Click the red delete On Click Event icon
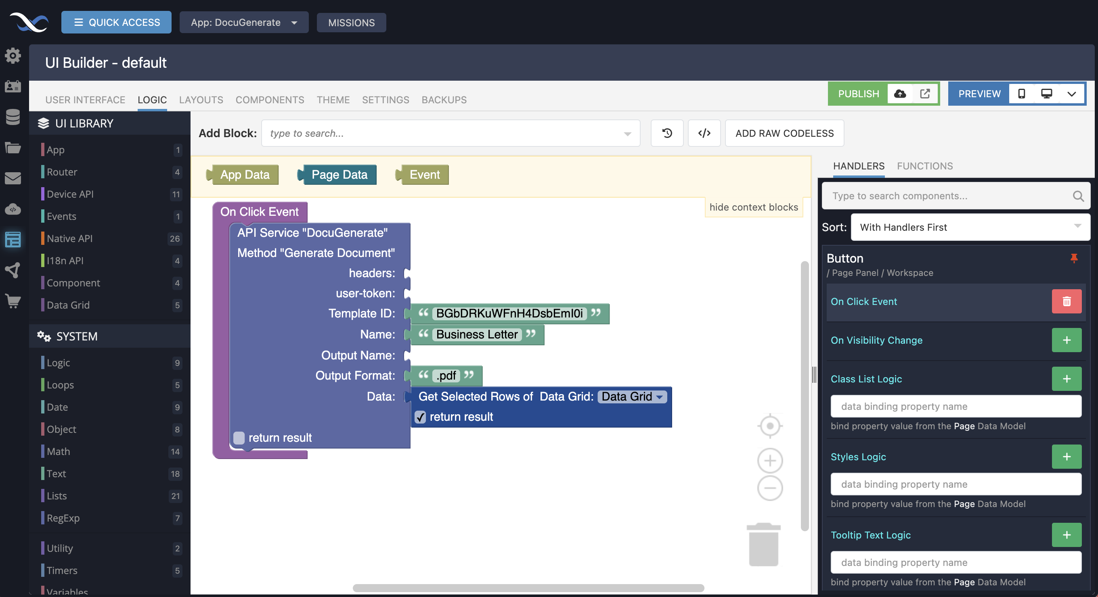 [1066, 301]
